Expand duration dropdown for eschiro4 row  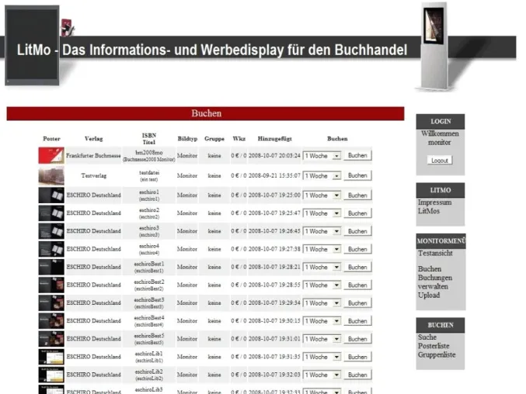(x=322, y=250)
